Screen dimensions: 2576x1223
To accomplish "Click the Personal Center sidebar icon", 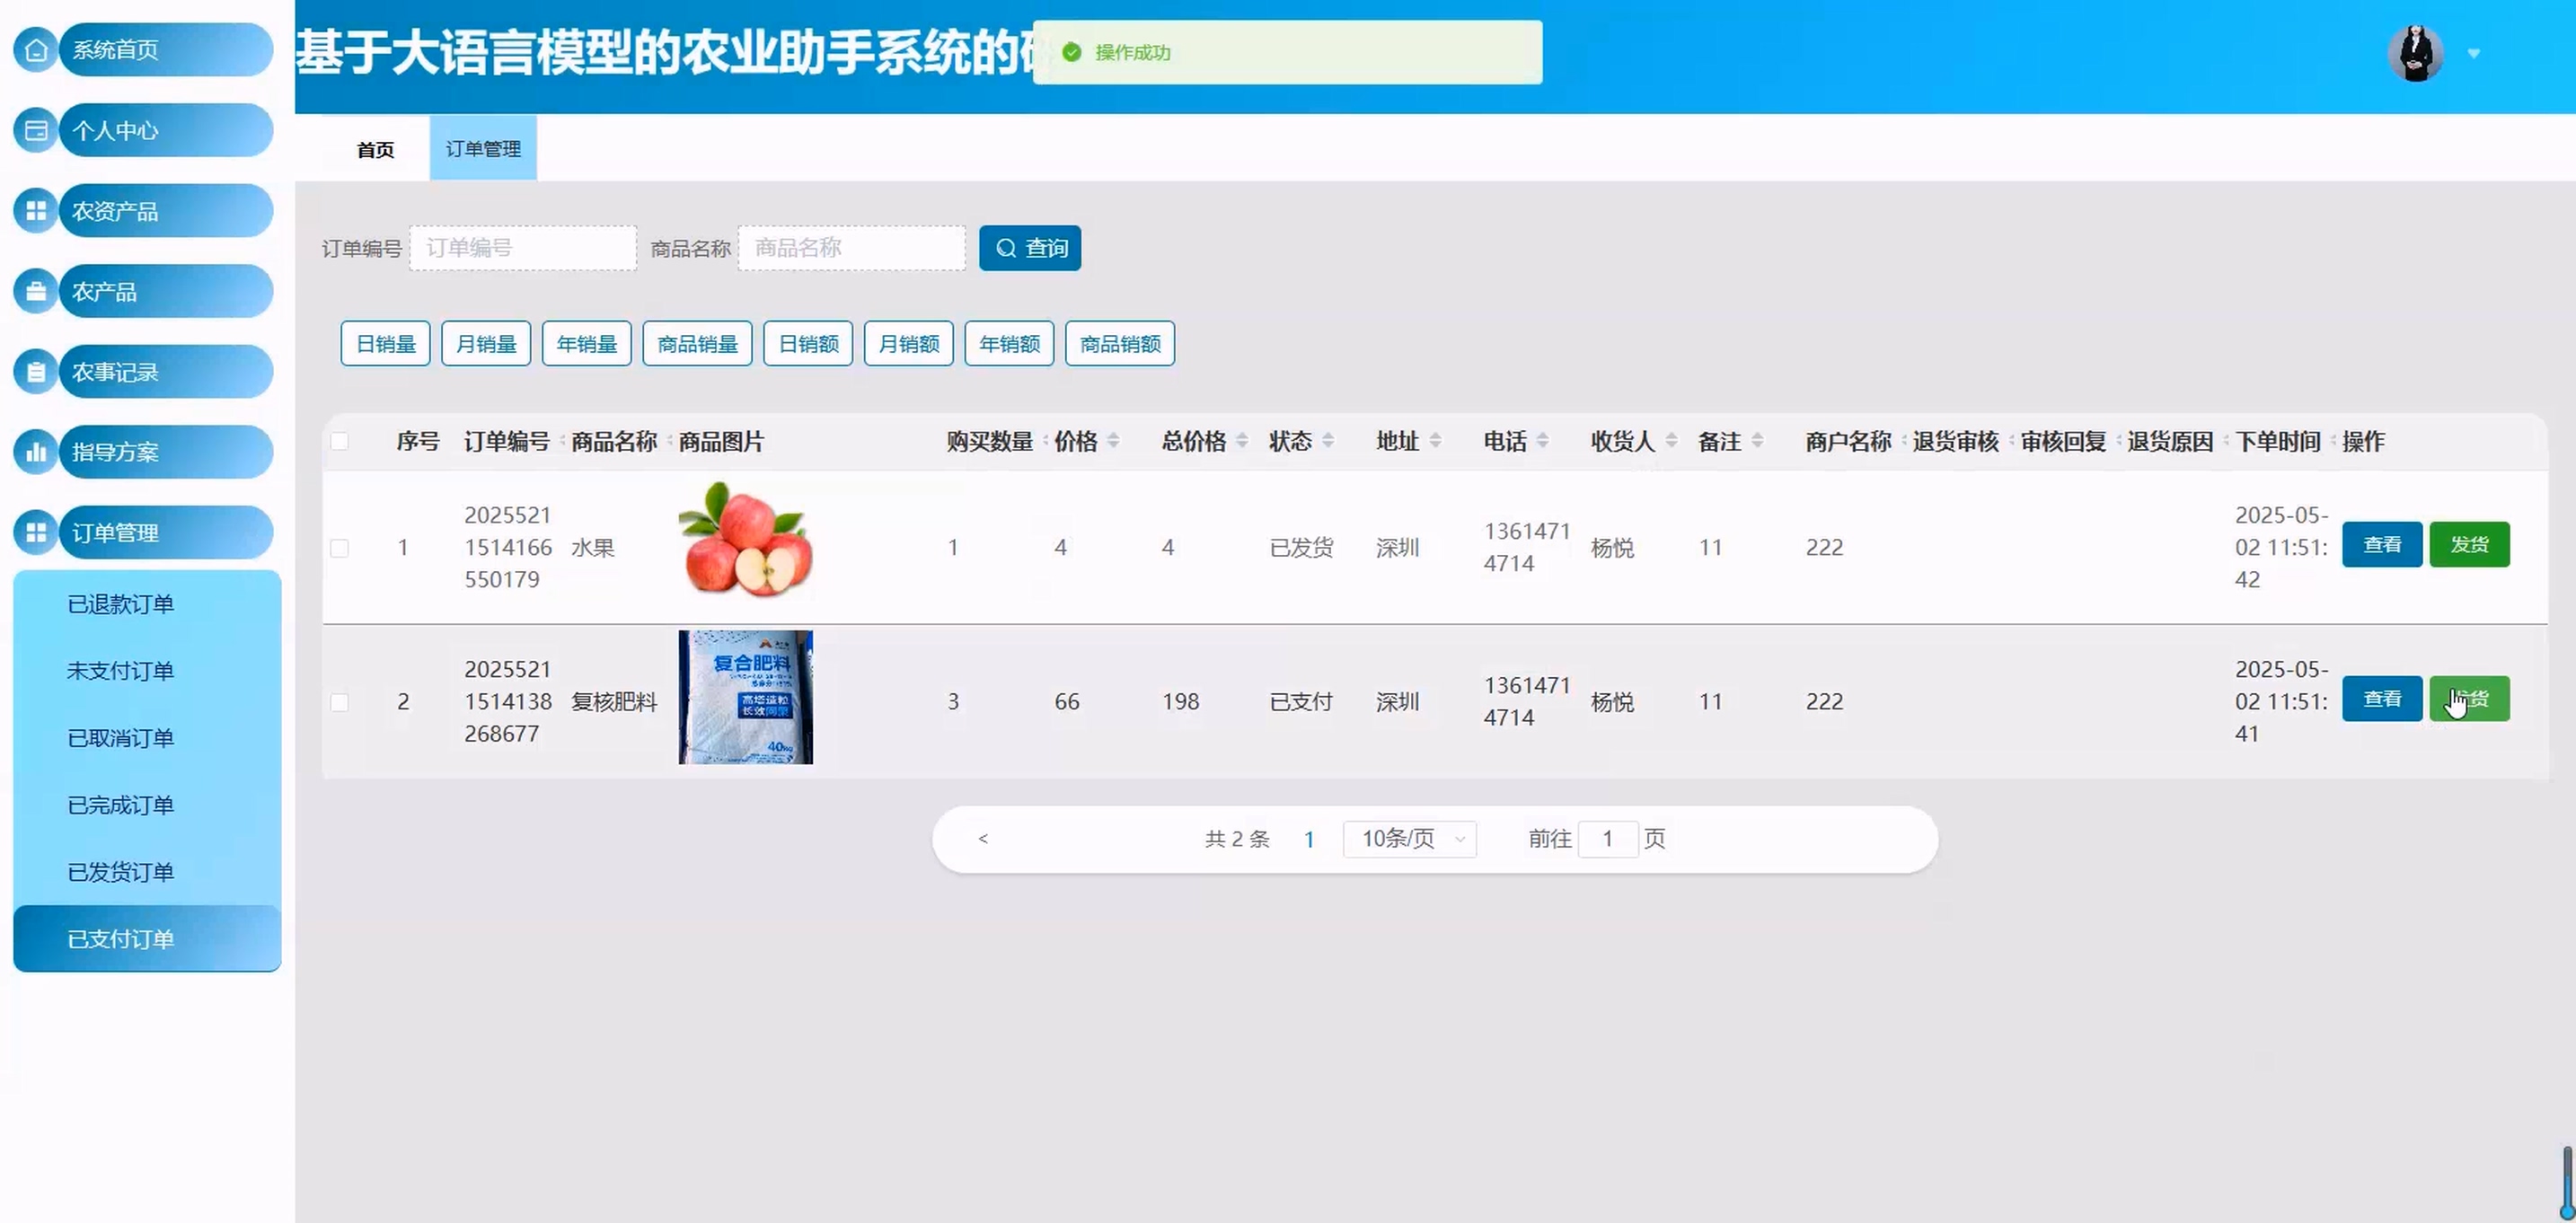I will [36, 130].
